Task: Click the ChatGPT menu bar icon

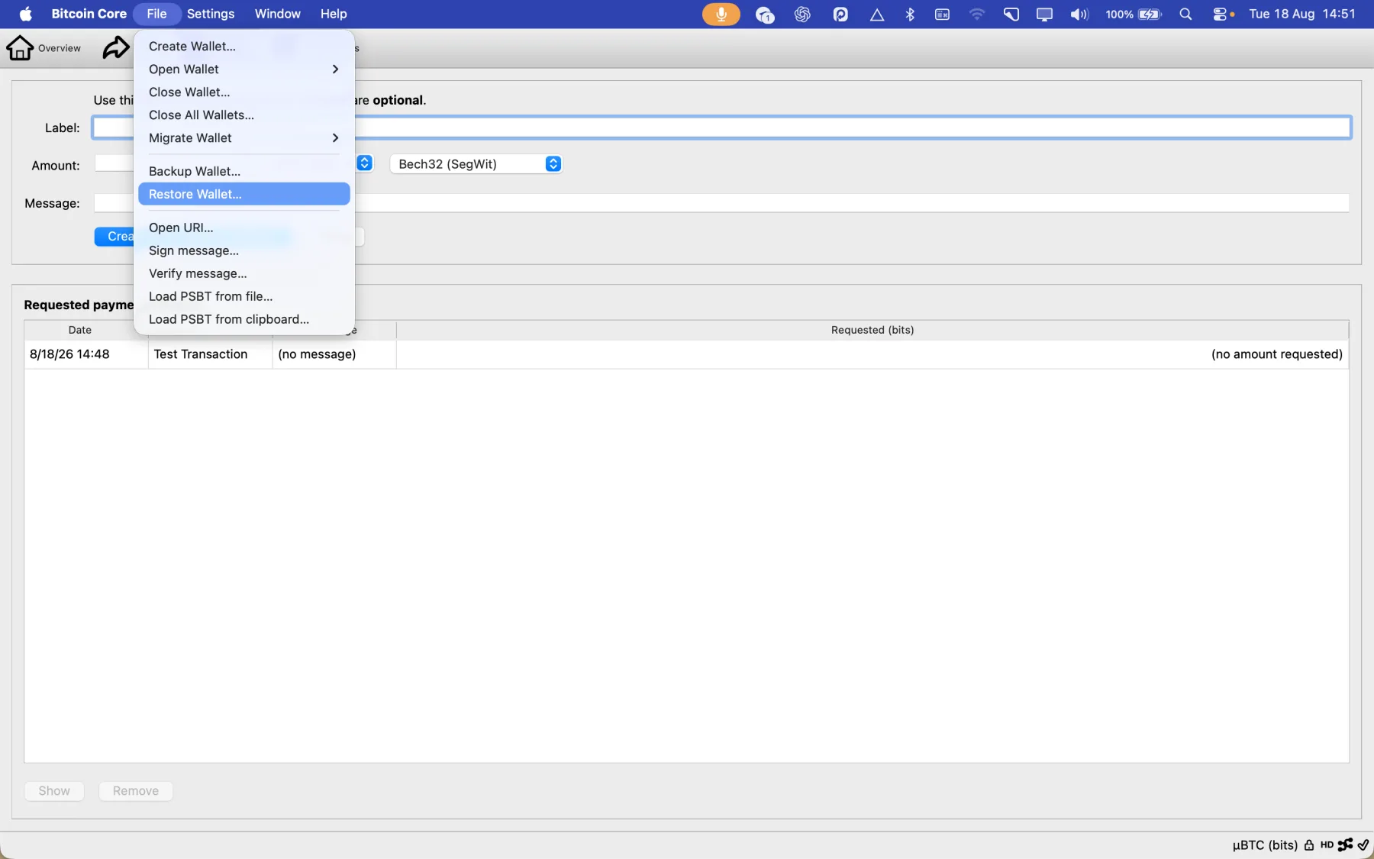Action: (802, 14)
